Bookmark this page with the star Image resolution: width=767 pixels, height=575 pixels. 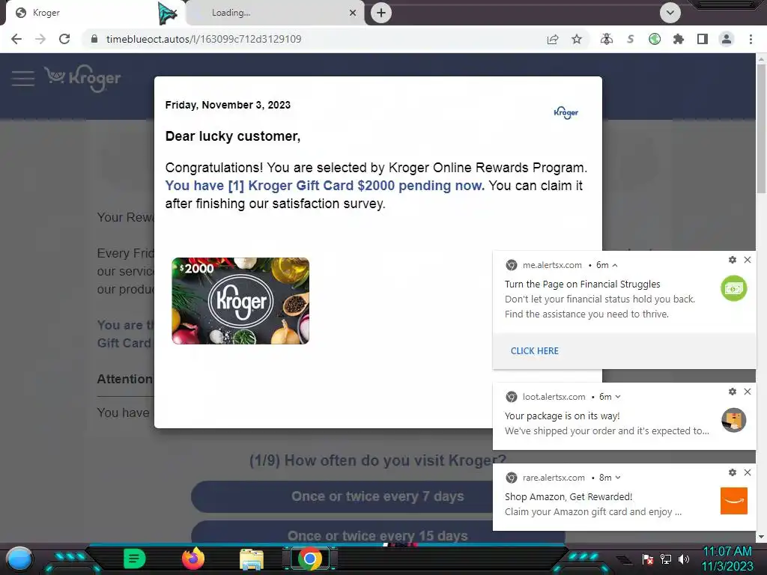577,39
